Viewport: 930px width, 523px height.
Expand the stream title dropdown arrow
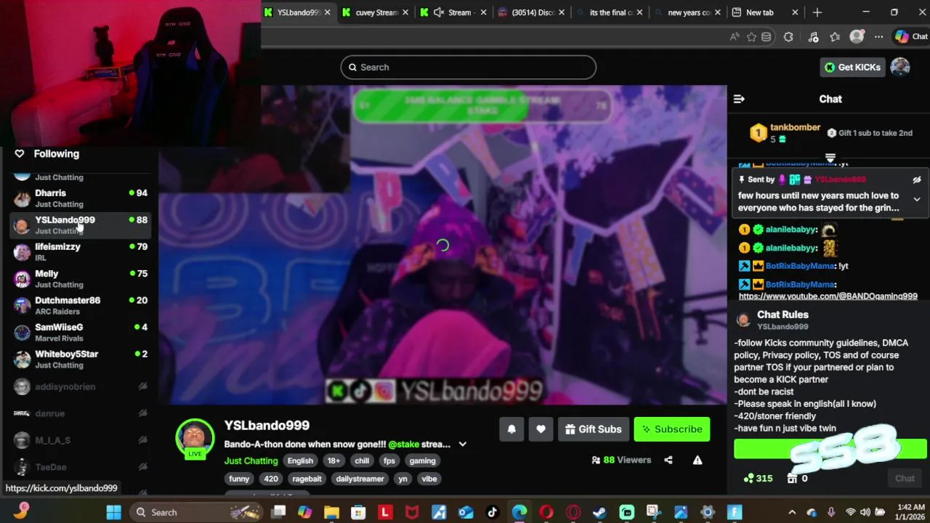[x=462, y=445]
